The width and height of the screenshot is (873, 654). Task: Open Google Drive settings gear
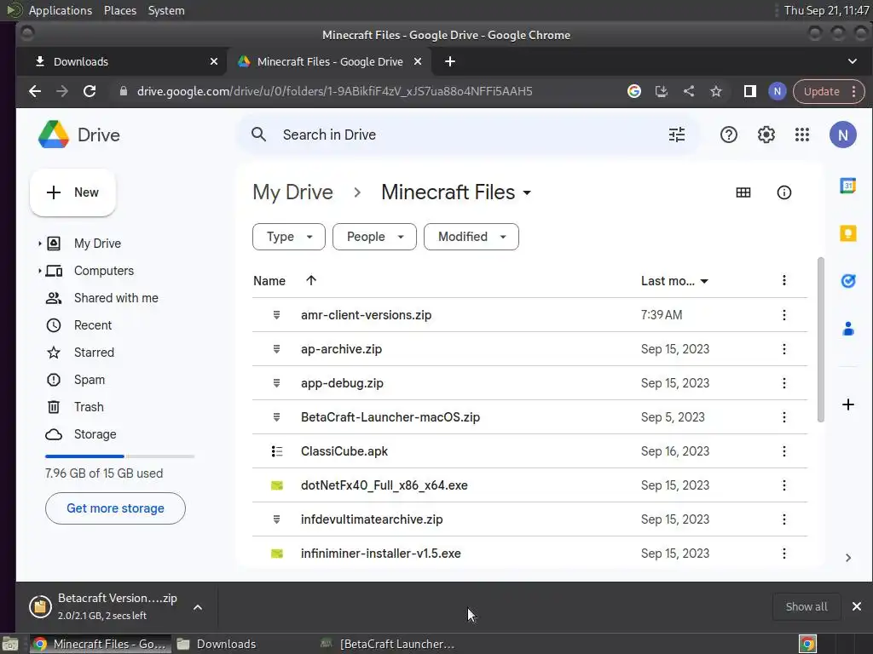point(766,135)
